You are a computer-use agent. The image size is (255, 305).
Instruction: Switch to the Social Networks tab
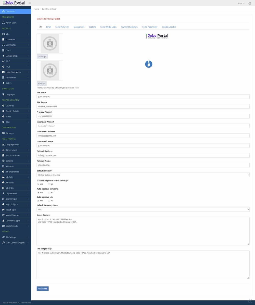point(62,27)
